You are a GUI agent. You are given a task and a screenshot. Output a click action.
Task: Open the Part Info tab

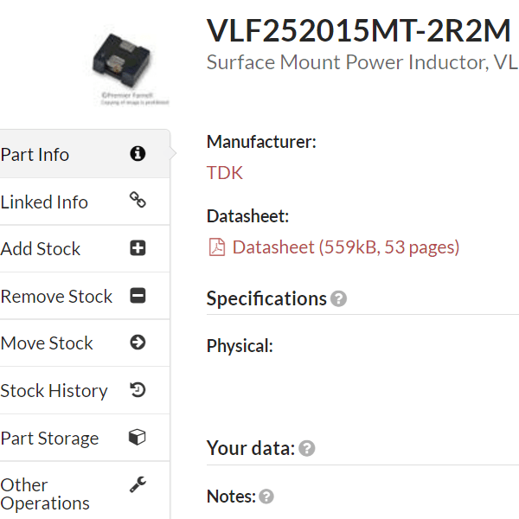[35, 155]
